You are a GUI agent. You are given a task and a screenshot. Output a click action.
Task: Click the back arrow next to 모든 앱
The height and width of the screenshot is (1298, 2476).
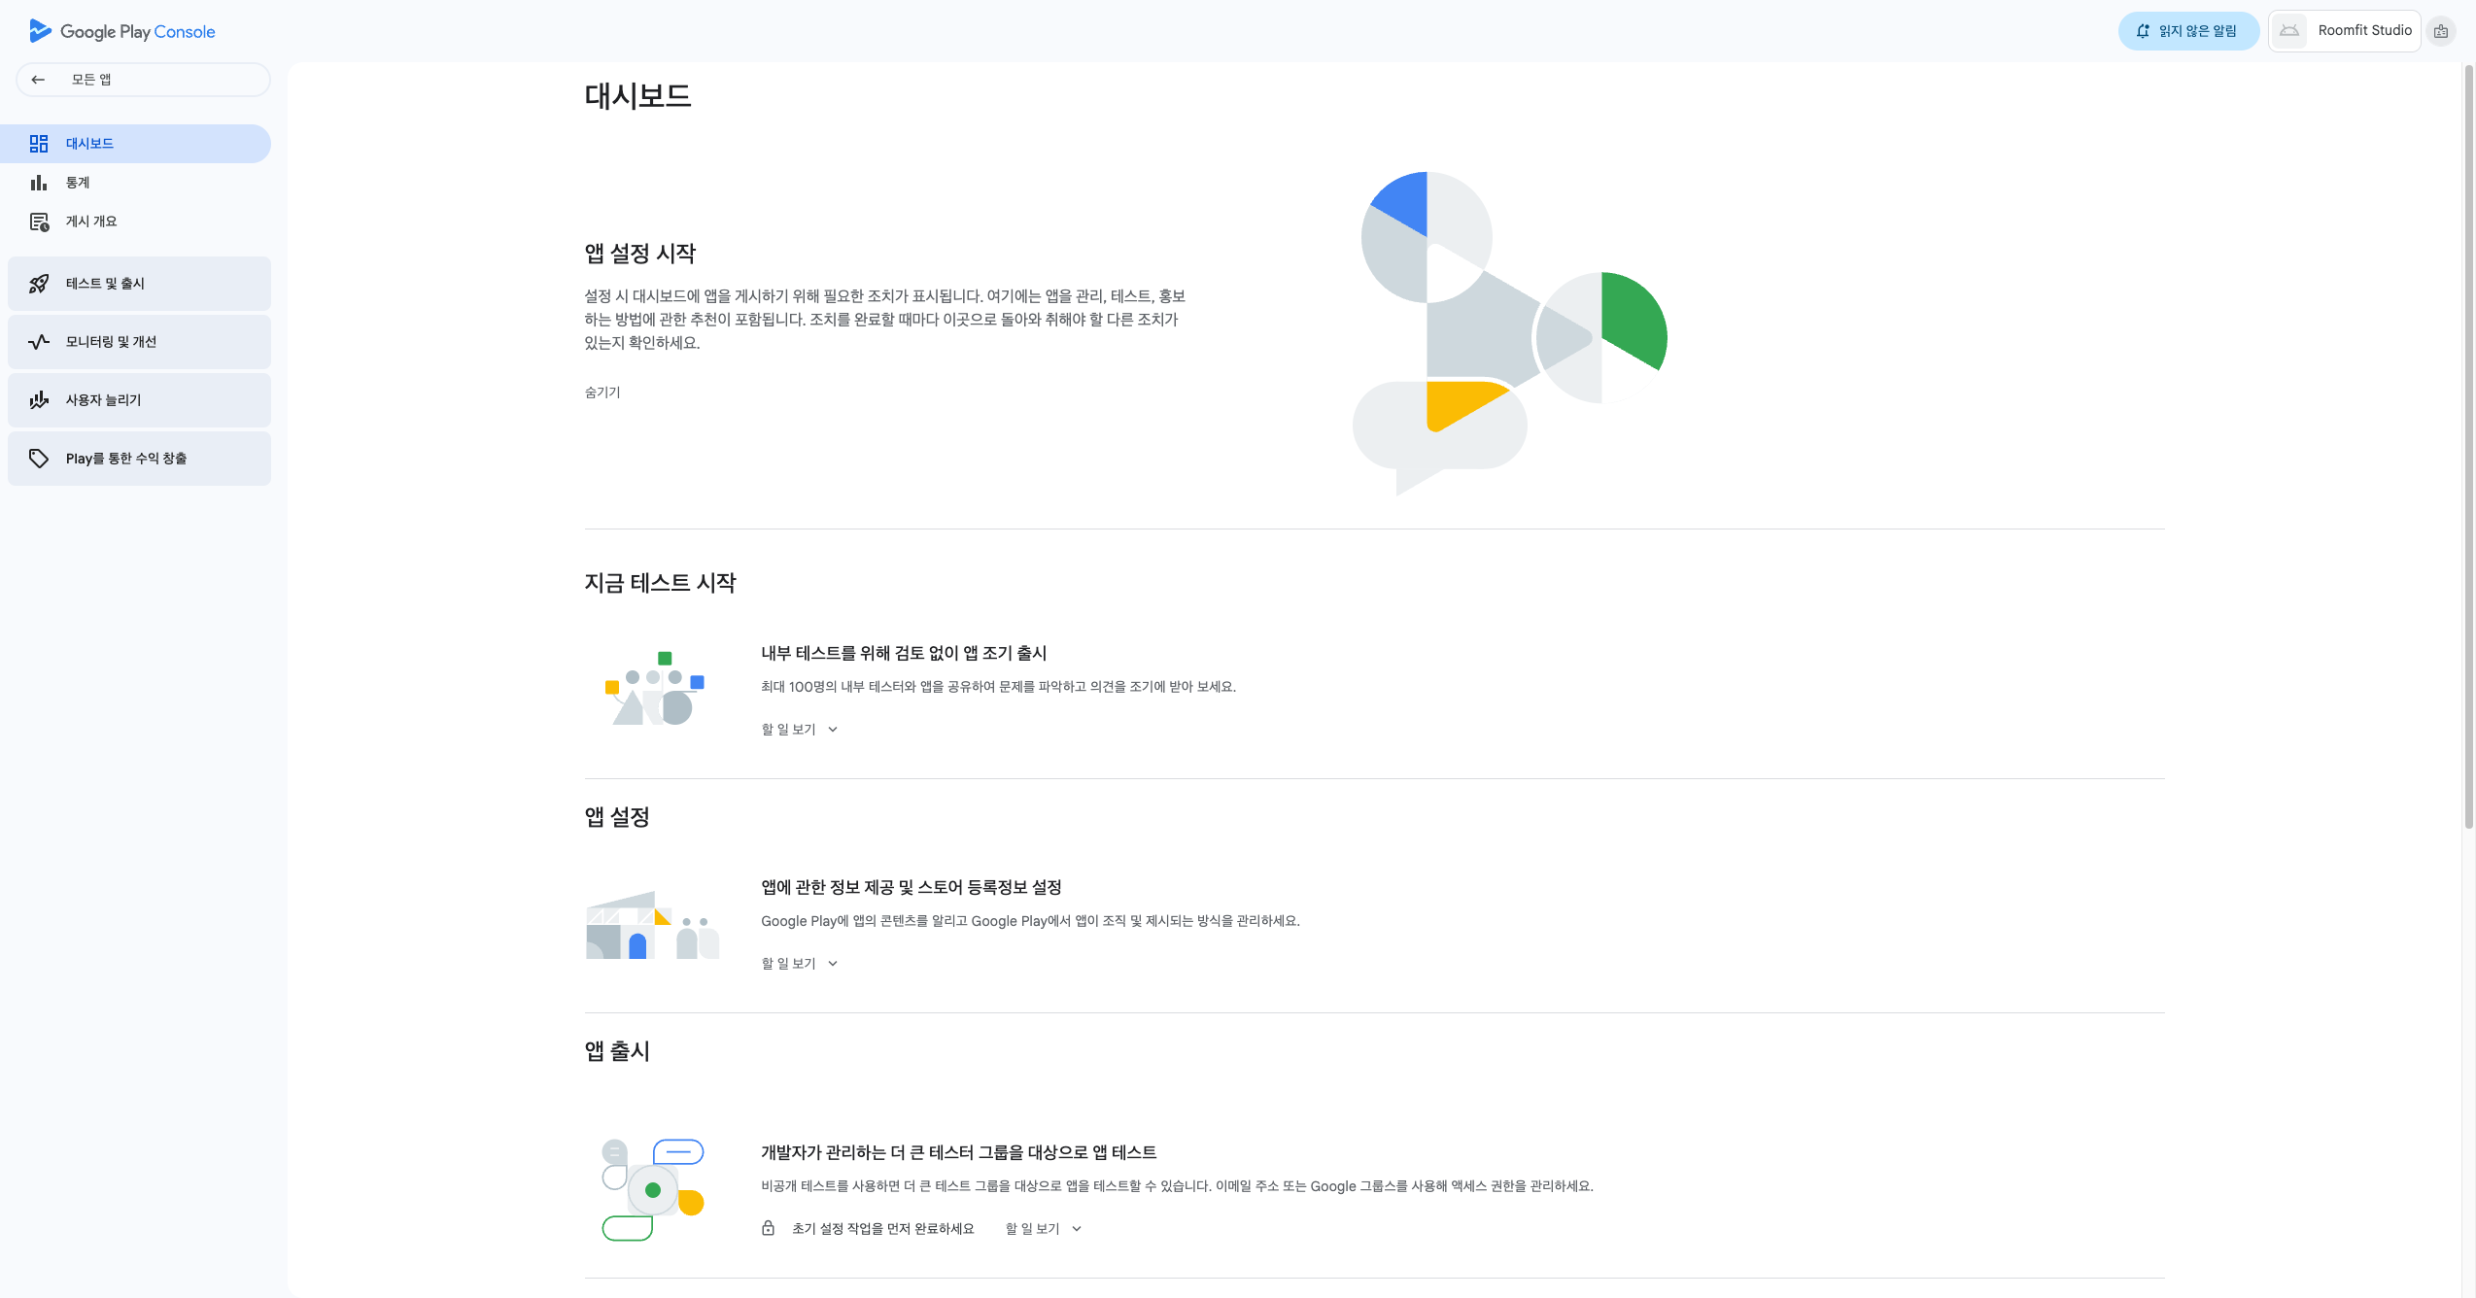click(x=38, y=80)
